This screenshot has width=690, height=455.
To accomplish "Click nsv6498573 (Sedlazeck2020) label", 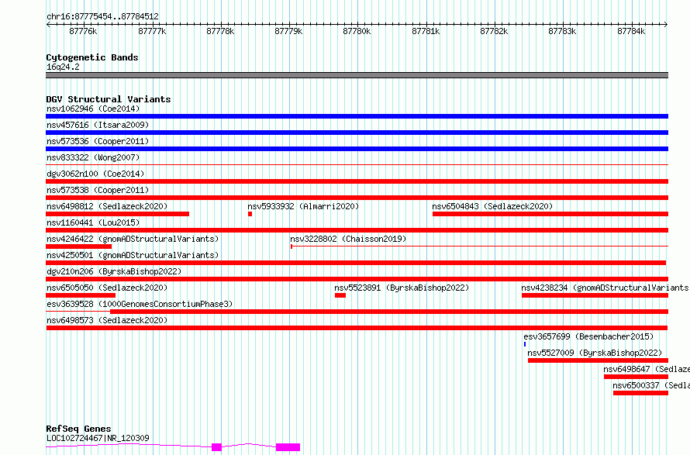I will (x=107, y=320).
